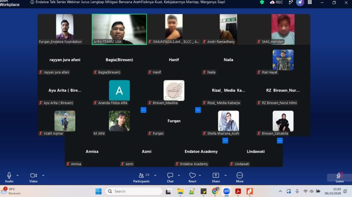Screen dimensions: 352x197
Task: Open blue more button above Endatoe Academy tile
Action: point(225,141)
